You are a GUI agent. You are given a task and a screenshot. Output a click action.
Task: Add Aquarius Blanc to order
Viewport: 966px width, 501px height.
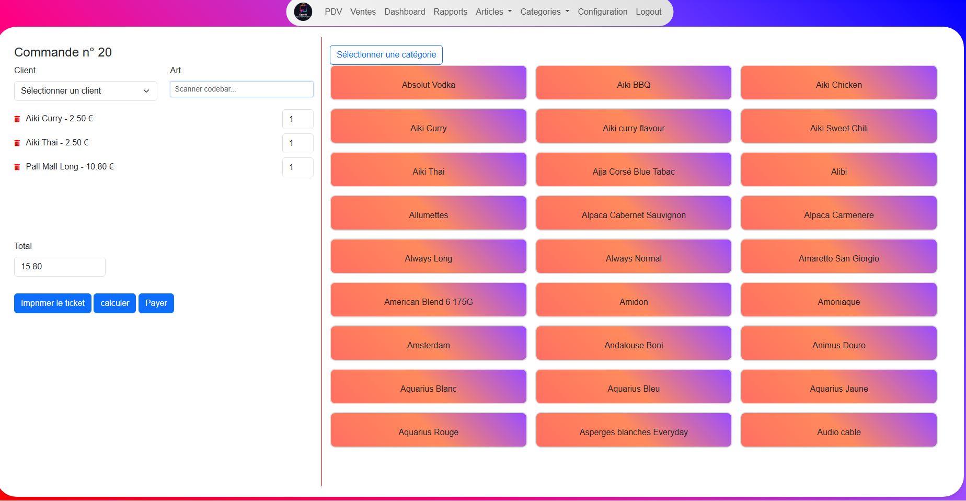click(x=428, y=386)
